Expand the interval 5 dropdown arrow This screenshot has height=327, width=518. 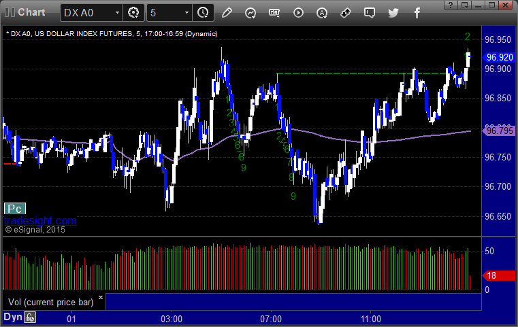187,13
